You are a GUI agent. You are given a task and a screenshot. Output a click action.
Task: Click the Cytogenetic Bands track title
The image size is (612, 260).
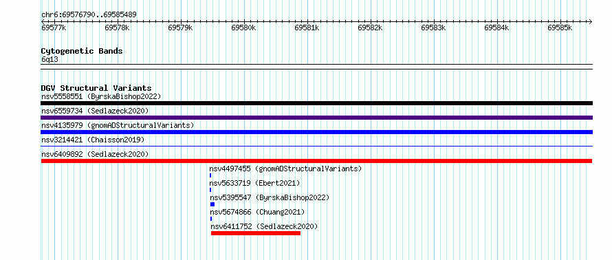[x=82, y=51]
